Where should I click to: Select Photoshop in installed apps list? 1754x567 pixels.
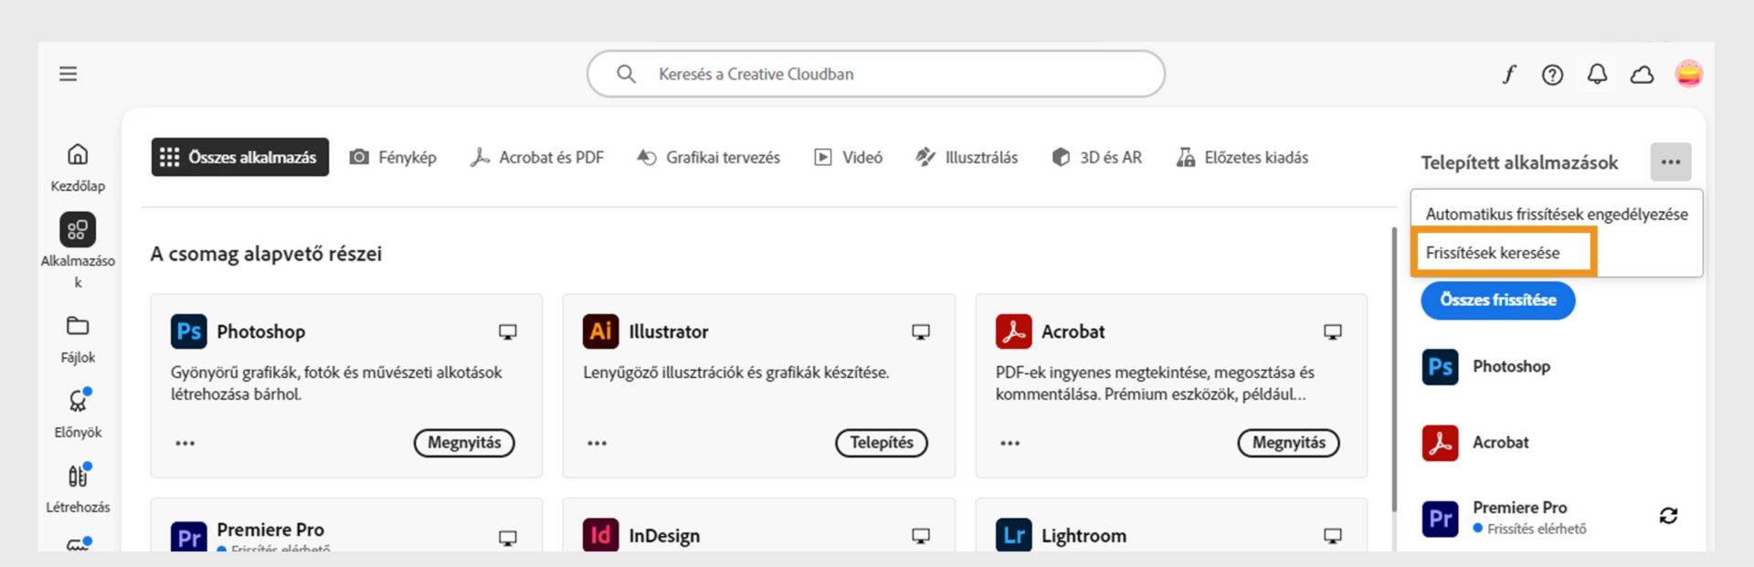point(1486,367)
